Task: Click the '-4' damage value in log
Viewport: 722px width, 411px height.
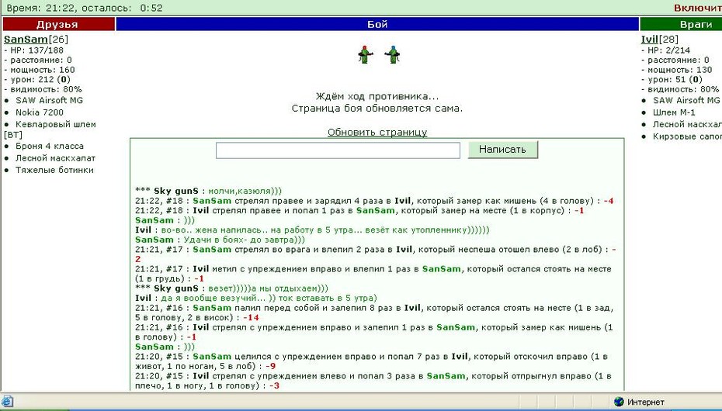Action: pos(609,201)
